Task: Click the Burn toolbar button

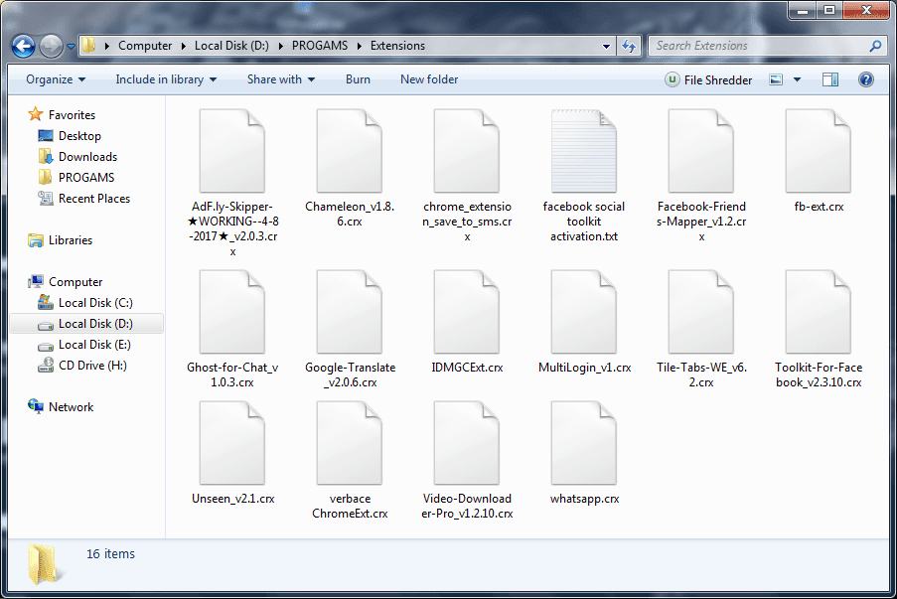Action: [358, 79]
